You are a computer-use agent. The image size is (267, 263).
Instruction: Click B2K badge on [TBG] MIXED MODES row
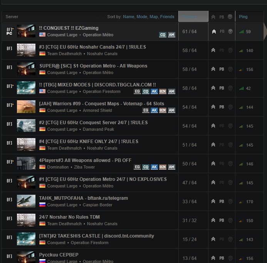click(163, 91)
